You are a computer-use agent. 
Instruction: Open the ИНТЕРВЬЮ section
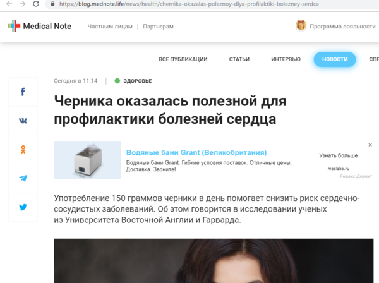pyautogui.click(x=286, y=59)
